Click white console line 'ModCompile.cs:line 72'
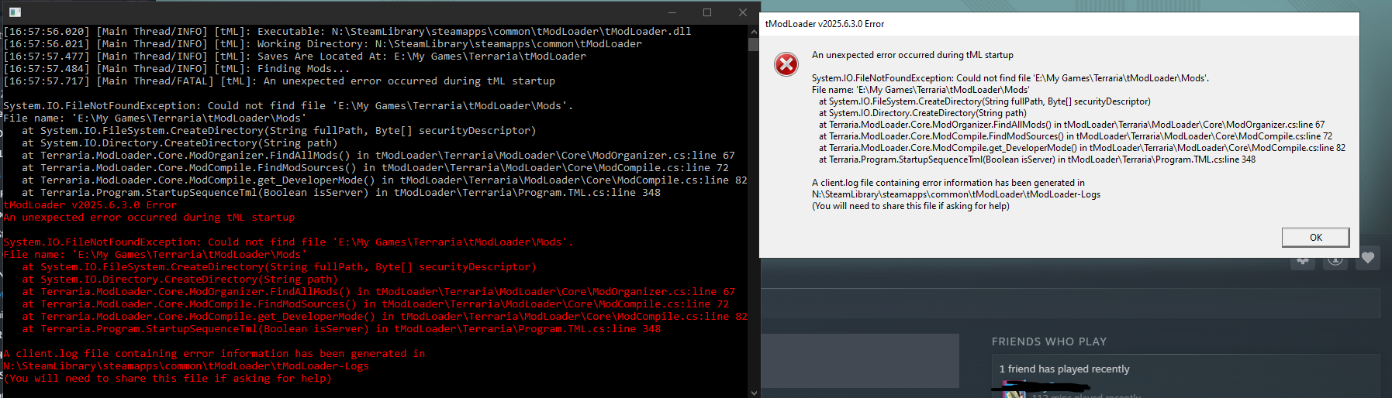 click(375, 168)
